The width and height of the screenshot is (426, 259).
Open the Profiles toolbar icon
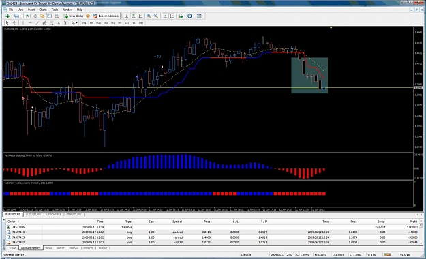click(16, 16)
